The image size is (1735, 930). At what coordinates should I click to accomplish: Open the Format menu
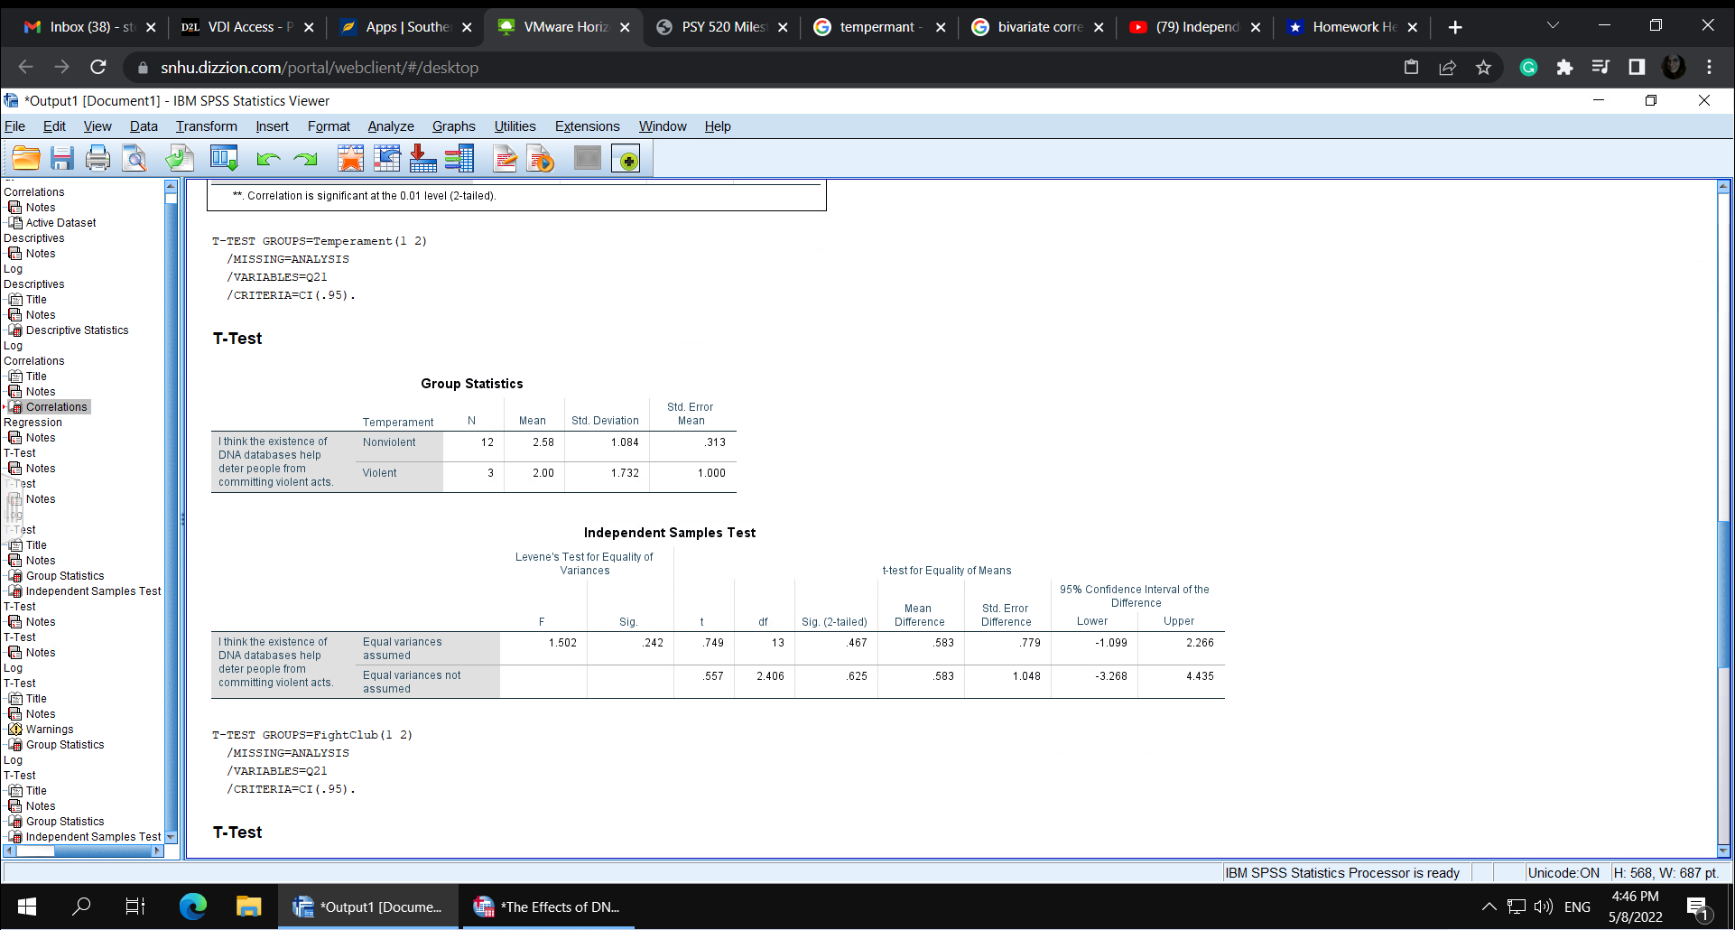[329, 126]
